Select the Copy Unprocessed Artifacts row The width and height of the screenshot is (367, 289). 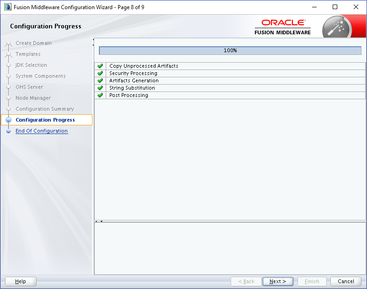(x=230, y=66)
